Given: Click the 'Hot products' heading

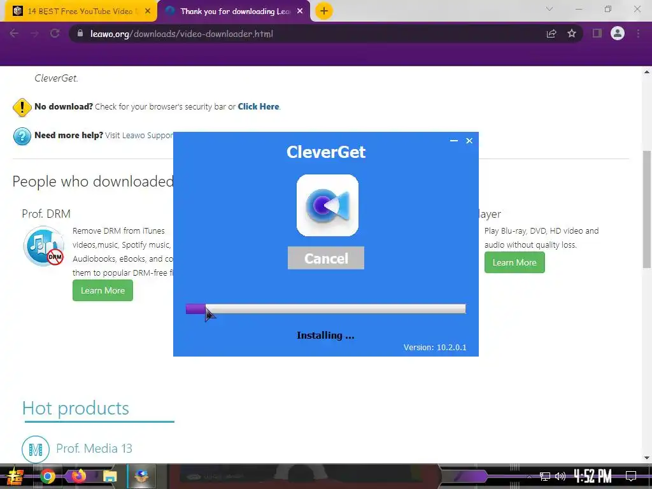Looking at the screenshot, I should pos(76,408).
